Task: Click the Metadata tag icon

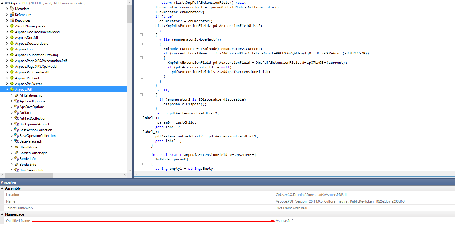Action: (12, 9)
